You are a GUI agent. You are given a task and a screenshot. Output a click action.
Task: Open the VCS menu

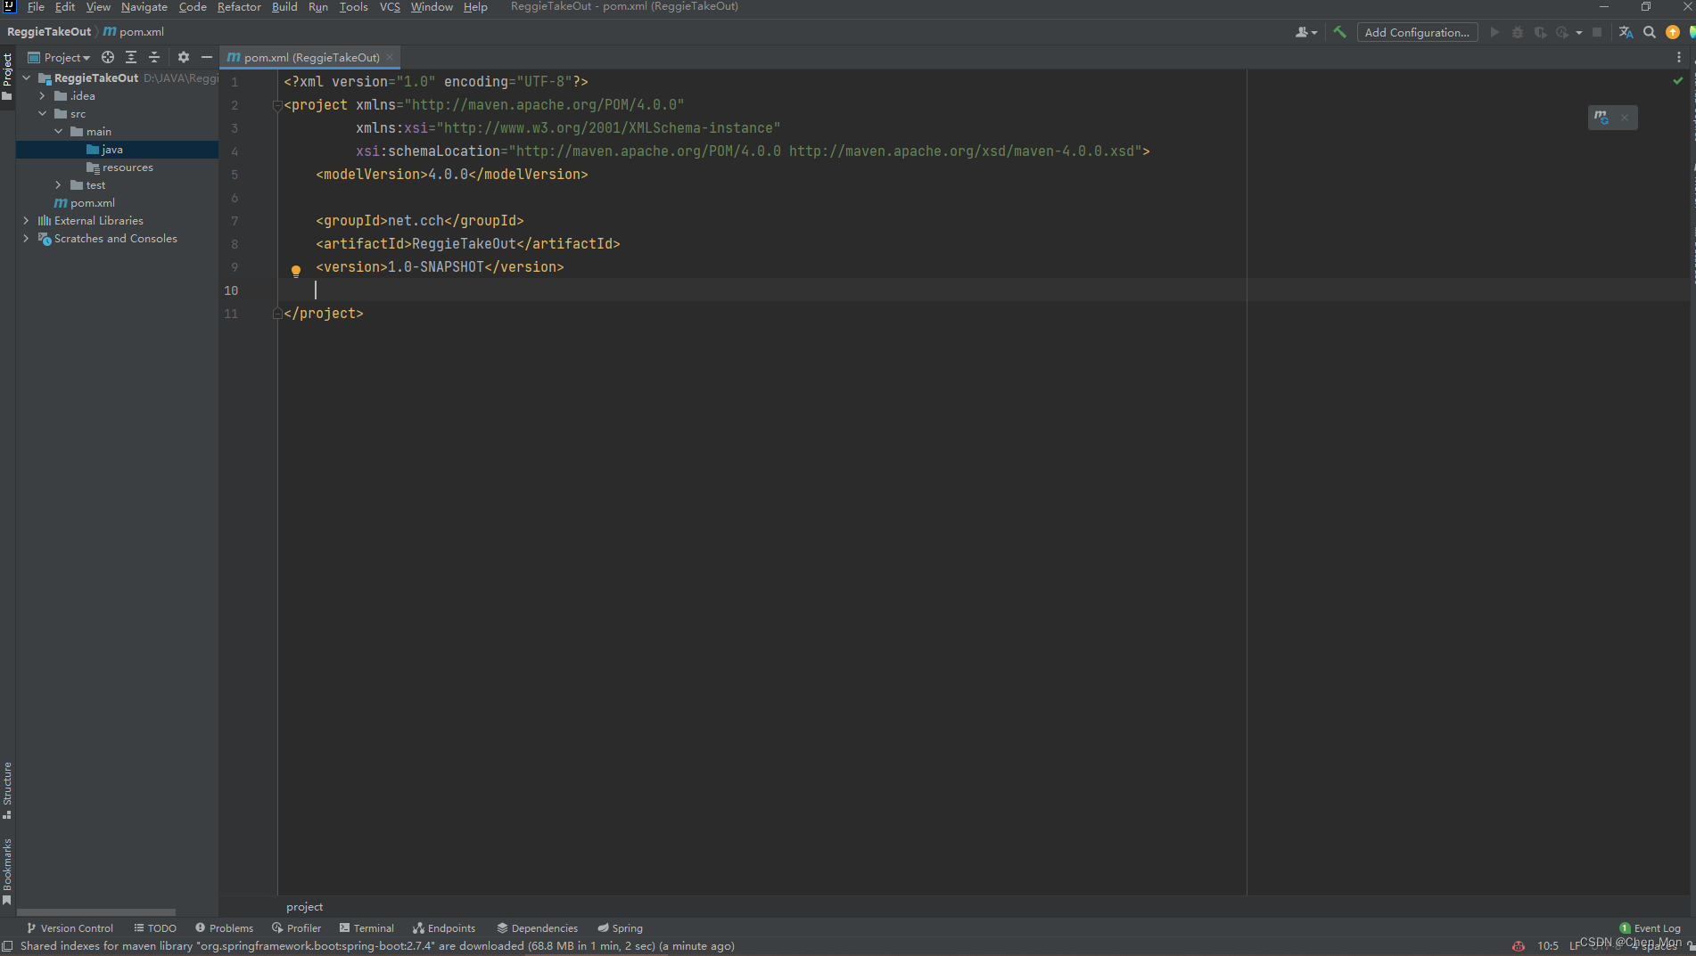390,7
